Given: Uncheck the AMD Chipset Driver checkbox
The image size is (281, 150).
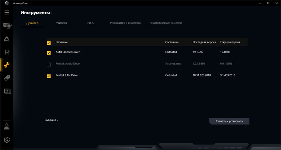Looking at the screenshot, I should [49, 53].
